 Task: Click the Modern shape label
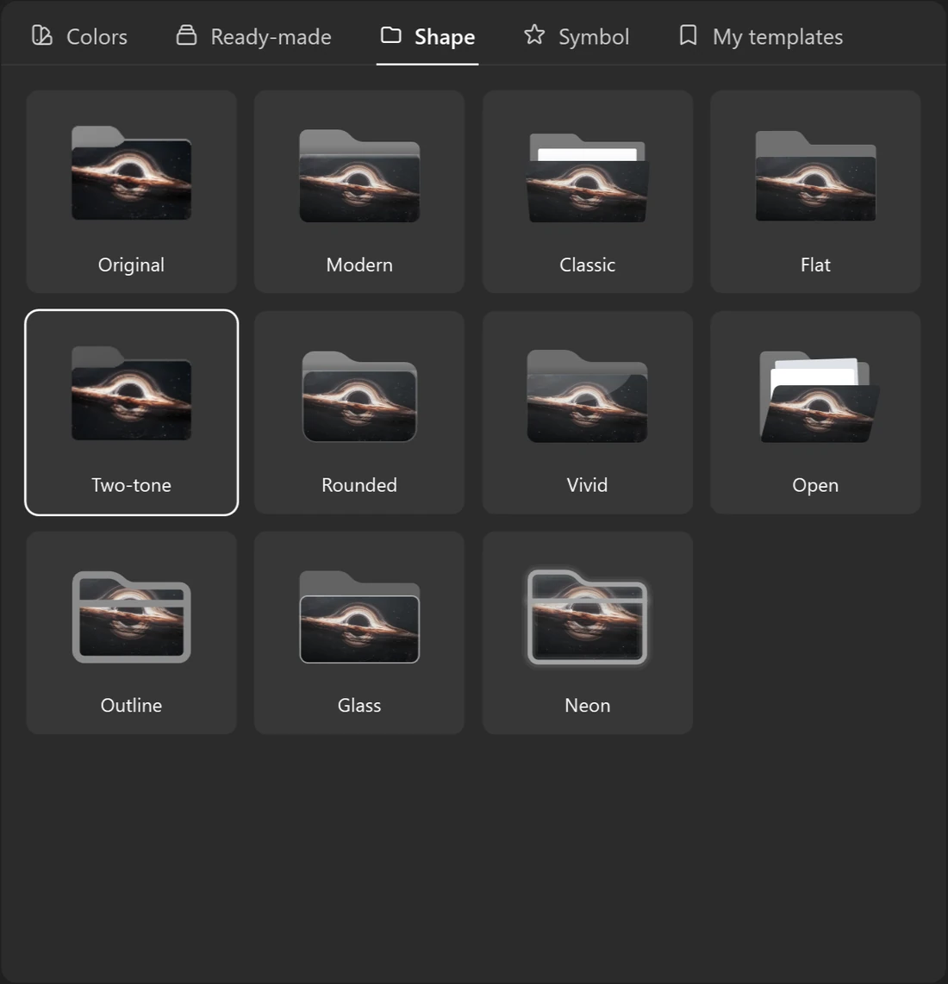(359, 265)
